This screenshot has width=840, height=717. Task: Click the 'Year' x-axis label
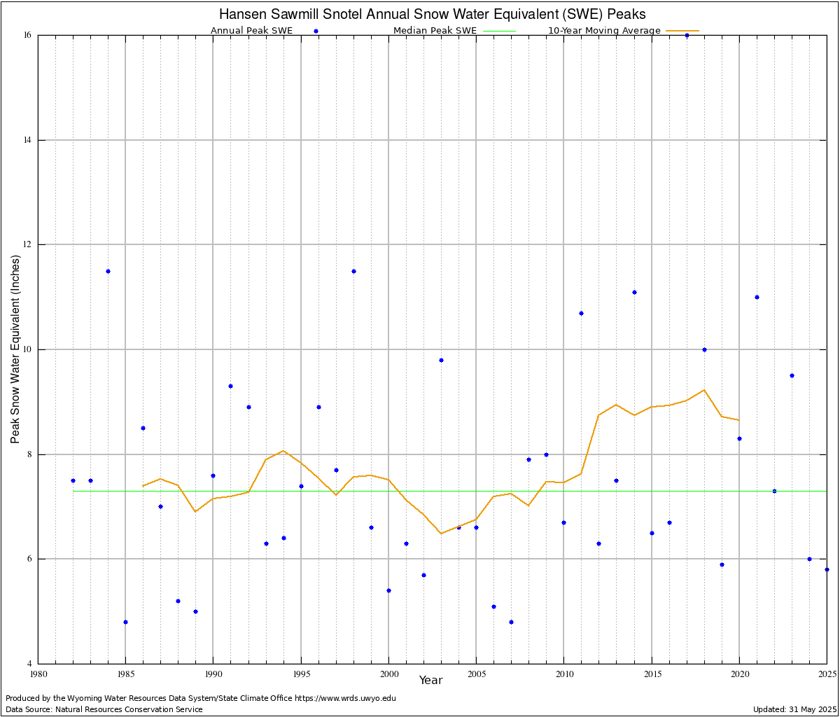(x=431, y=680)
